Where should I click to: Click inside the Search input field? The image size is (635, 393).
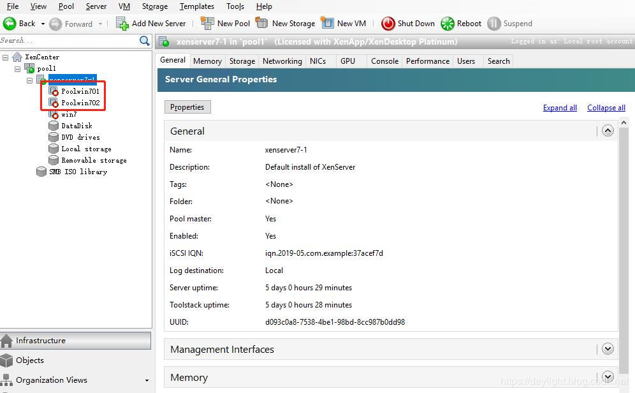(x=69, y=41)
